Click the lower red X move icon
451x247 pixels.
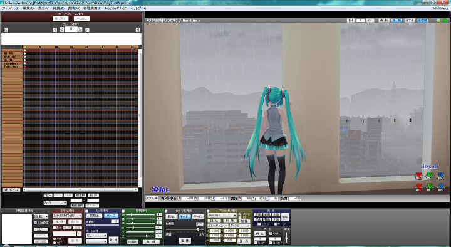[419, 187]
